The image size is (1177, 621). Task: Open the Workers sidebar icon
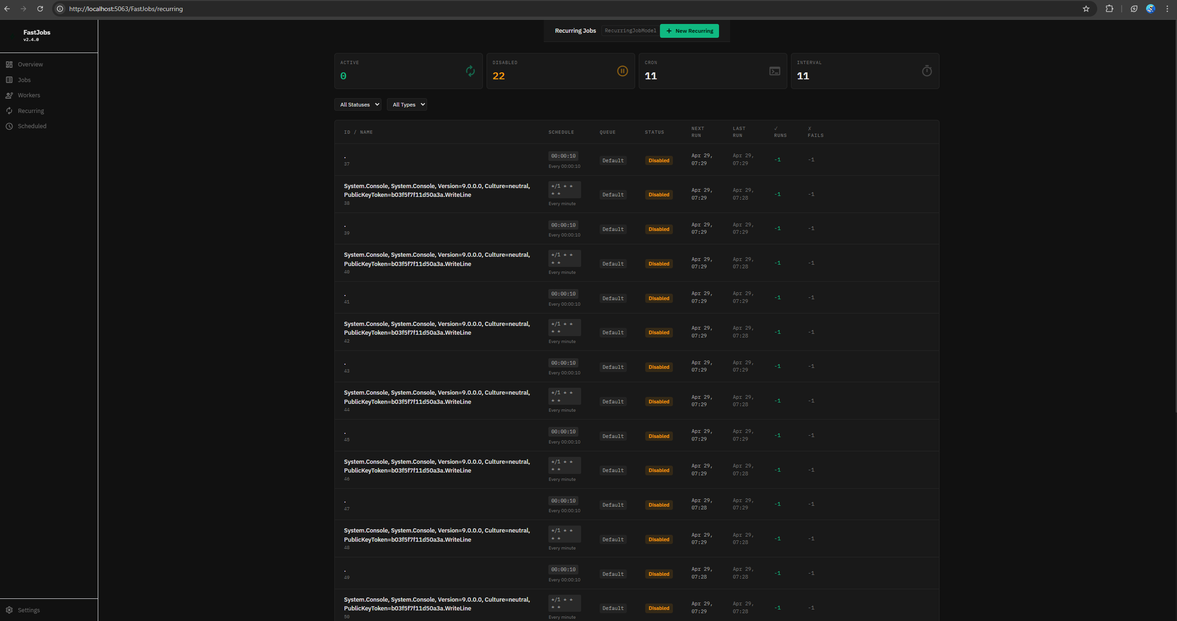click(x=9, y=95)
